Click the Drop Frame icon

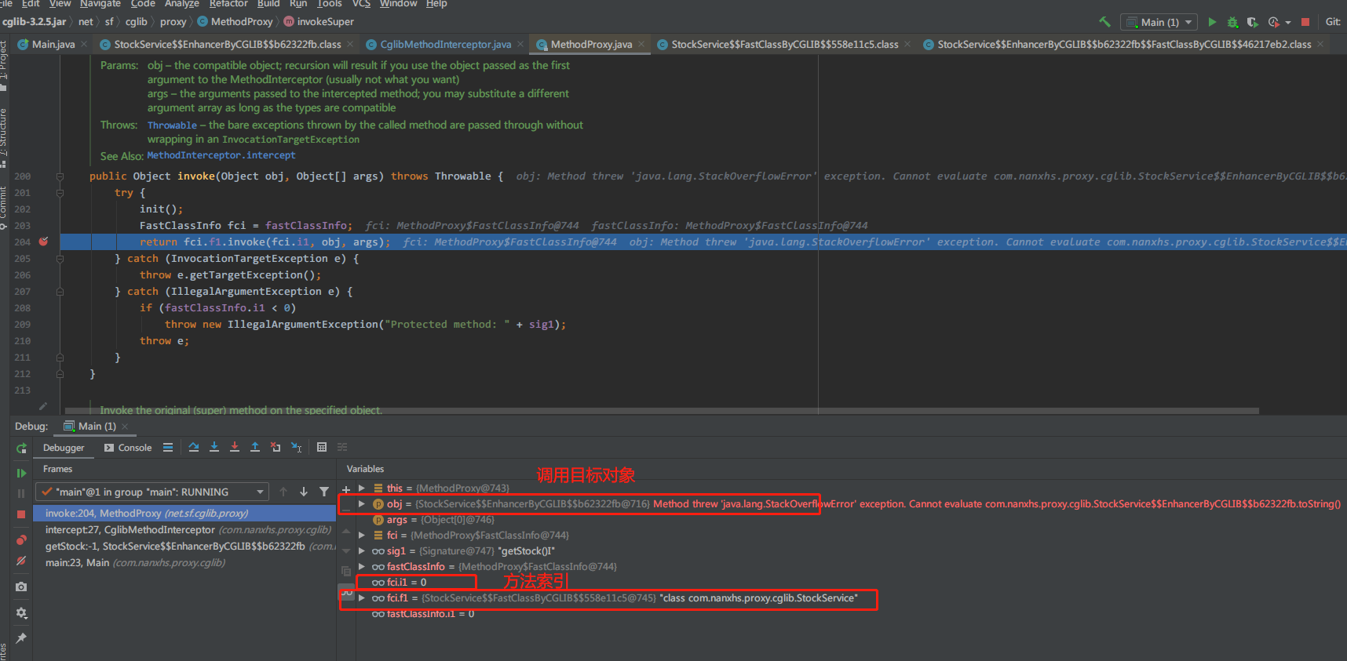tap(276, 447)
